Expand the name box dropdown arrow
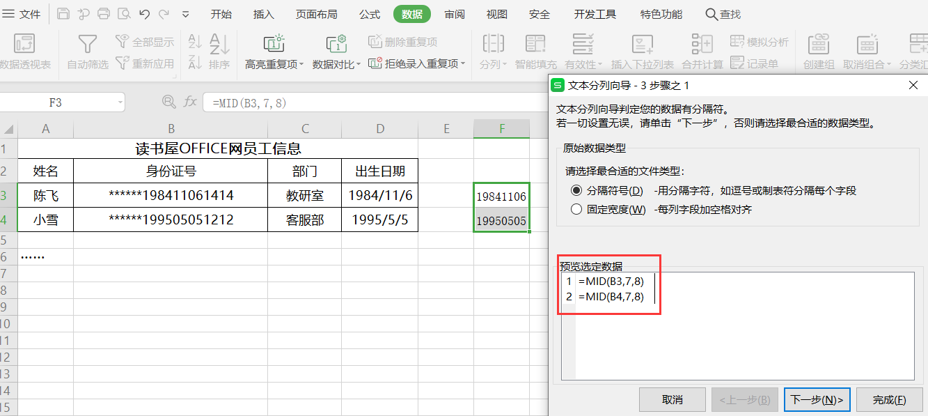This screenshot has height=416, width=928. pos(120,102)
